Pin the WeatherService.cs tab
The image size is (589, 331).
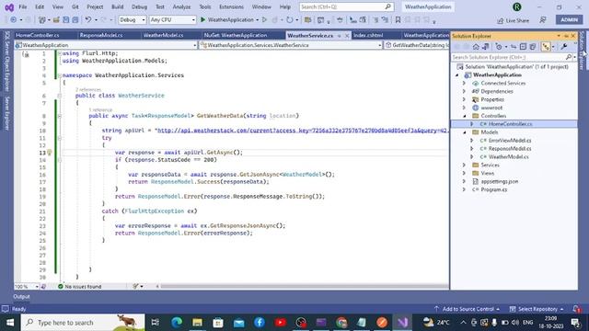pyautogui.click(x=340, y=36)
